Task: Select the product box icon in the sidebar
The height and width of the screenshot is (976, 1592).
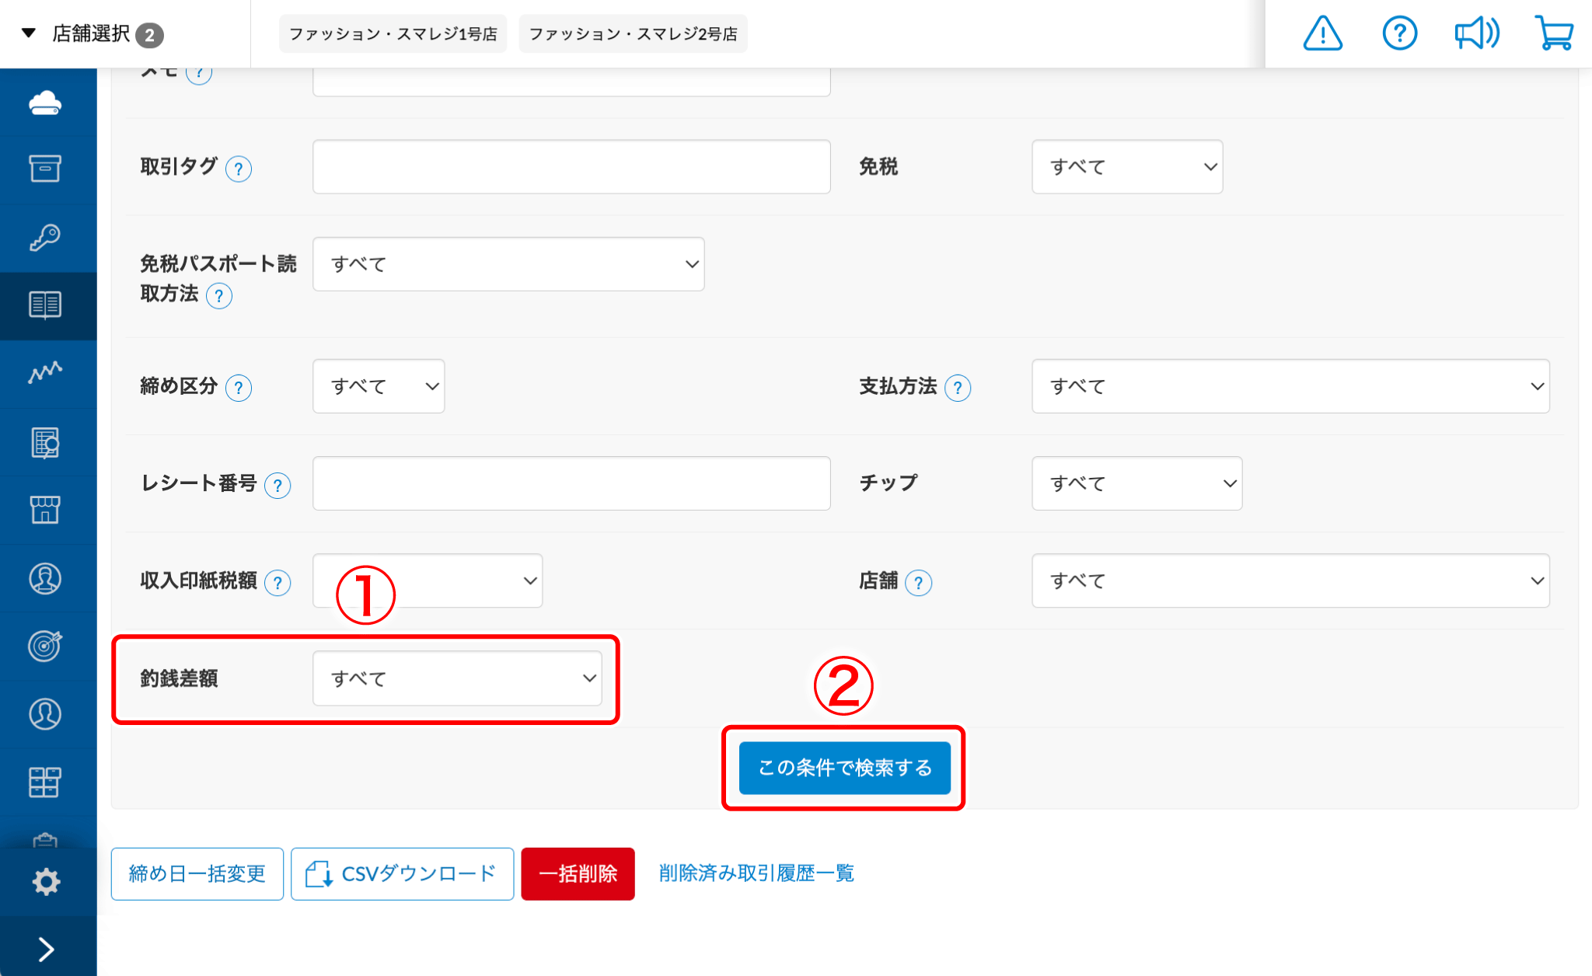Action: pos(47,169)
